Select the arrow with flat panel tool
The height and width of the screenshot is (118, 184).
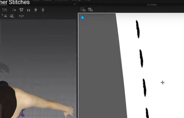click(x=4, y=16)
